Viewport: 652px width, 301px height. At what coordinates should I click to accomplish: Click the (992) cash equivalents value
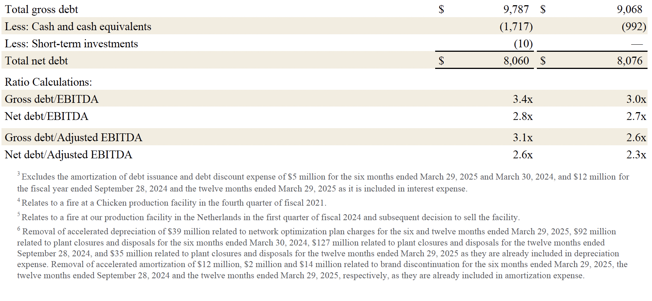(x=634, y=26)
